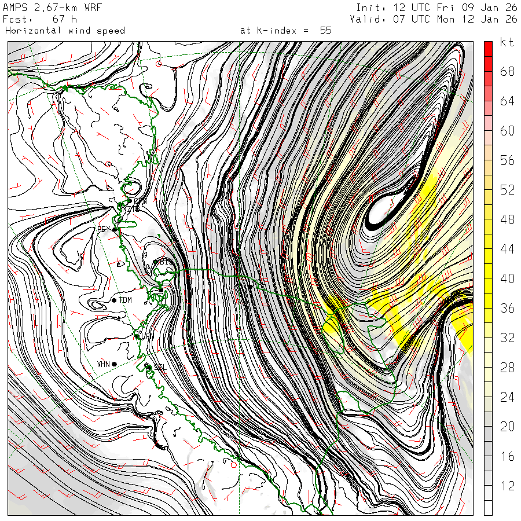521x521 pixels.
Task: Click the bright red top color bar segment
Action: [x=488, y=49]
